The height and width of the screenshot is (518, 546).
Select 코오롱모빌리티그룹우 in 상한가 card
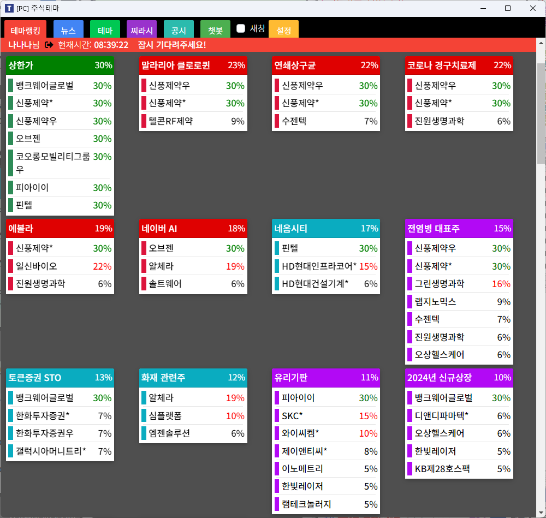coord(60,163)
